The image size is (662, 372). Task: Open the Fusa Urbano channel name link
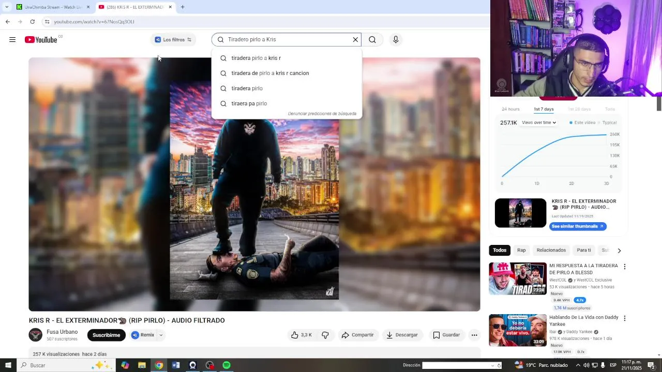(x=62, y=332)
